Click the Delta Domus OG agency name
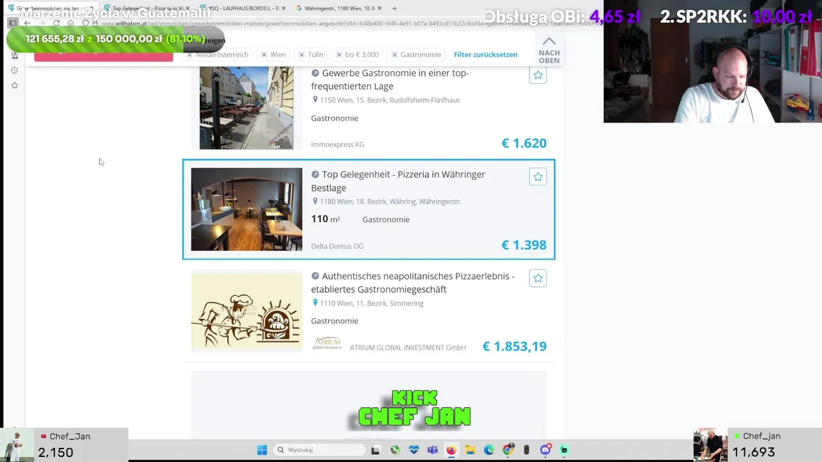822x462 pixels. pos(337,246)
